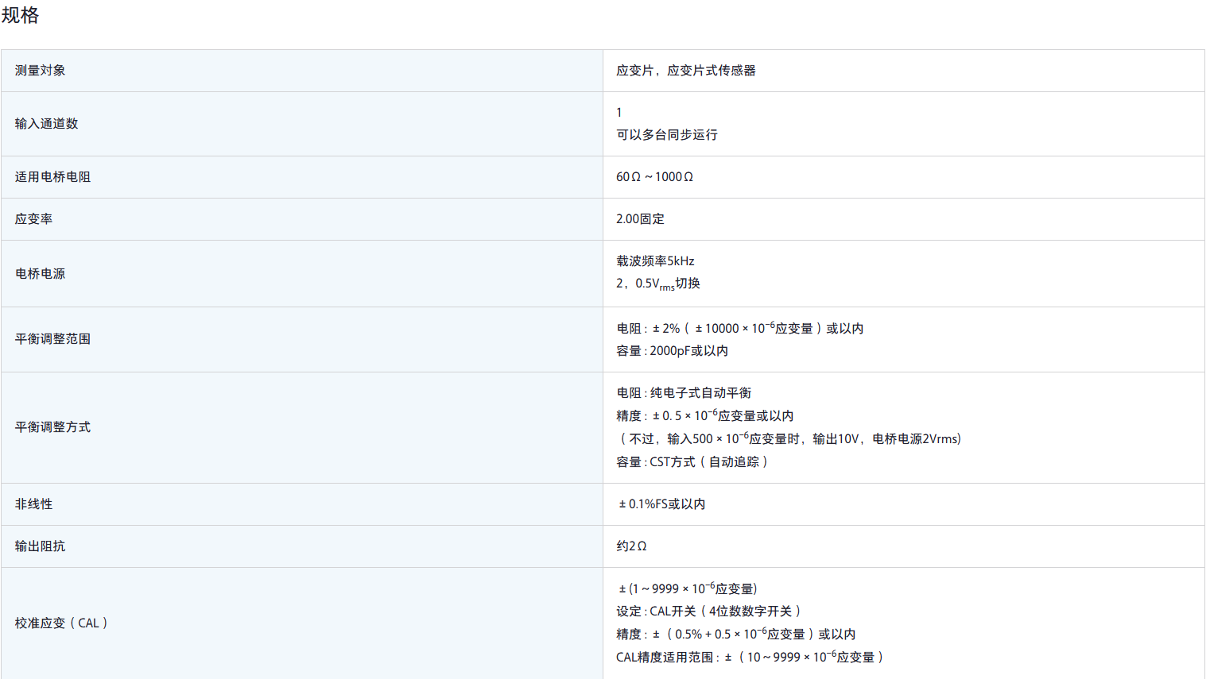Screen dimensions: 1214x679
Task: Click the text 设定 : CAL开关（4位数数字开关）
Action: (709, 611)
